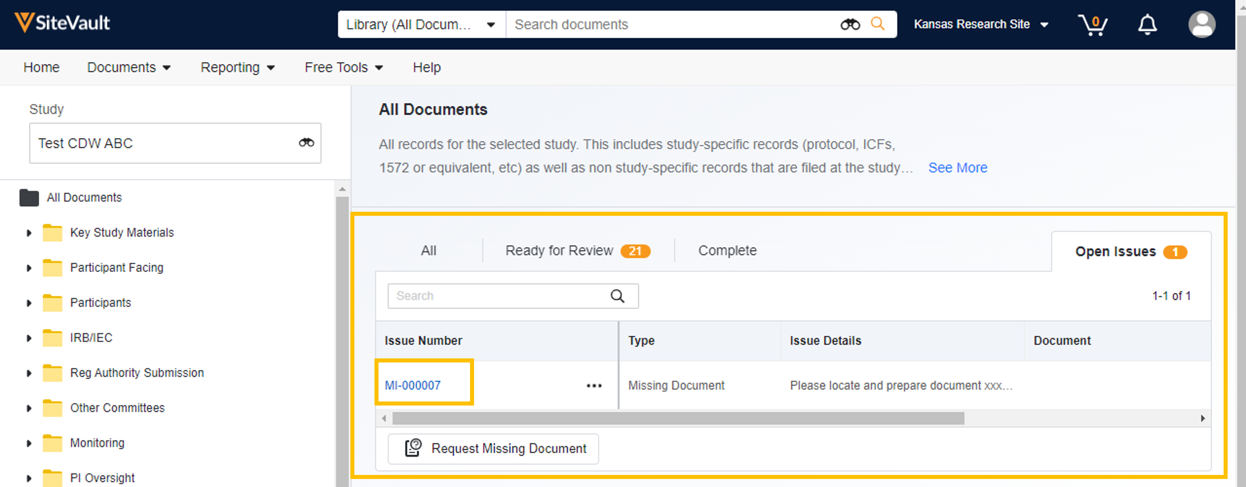The height and width of the screenshot is (487, 1246).
Task: Click the horizontal scrollbar right arrow
Action: click(1202, 418)
